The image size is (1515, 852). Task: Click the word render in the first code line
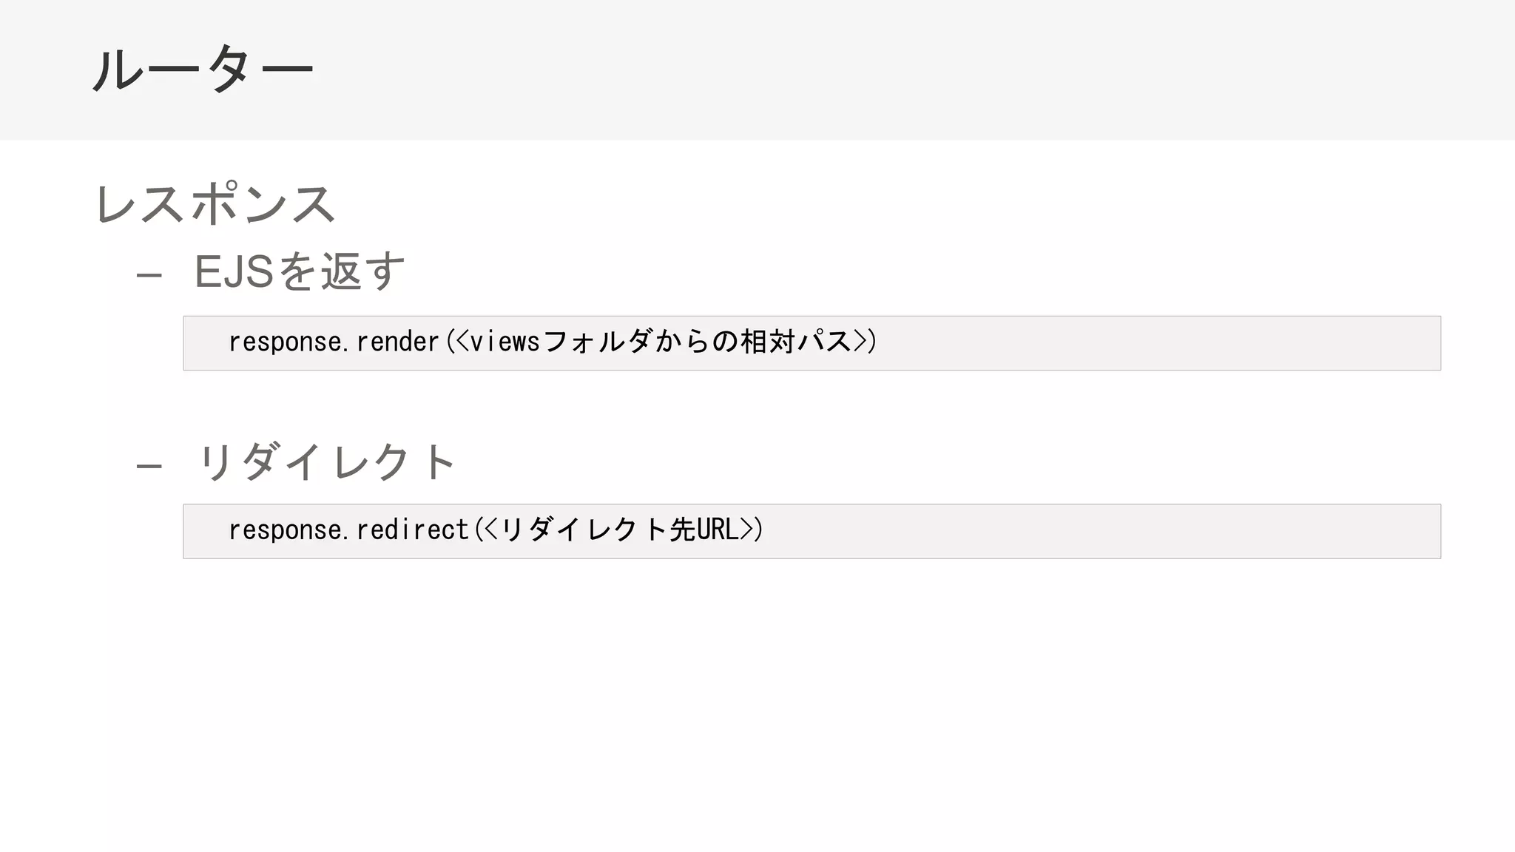pos(397,342)
